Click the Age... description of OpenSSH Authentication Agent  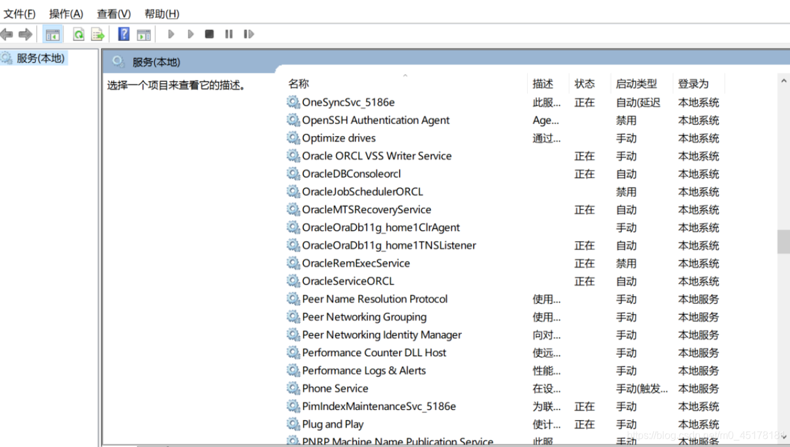546,120
